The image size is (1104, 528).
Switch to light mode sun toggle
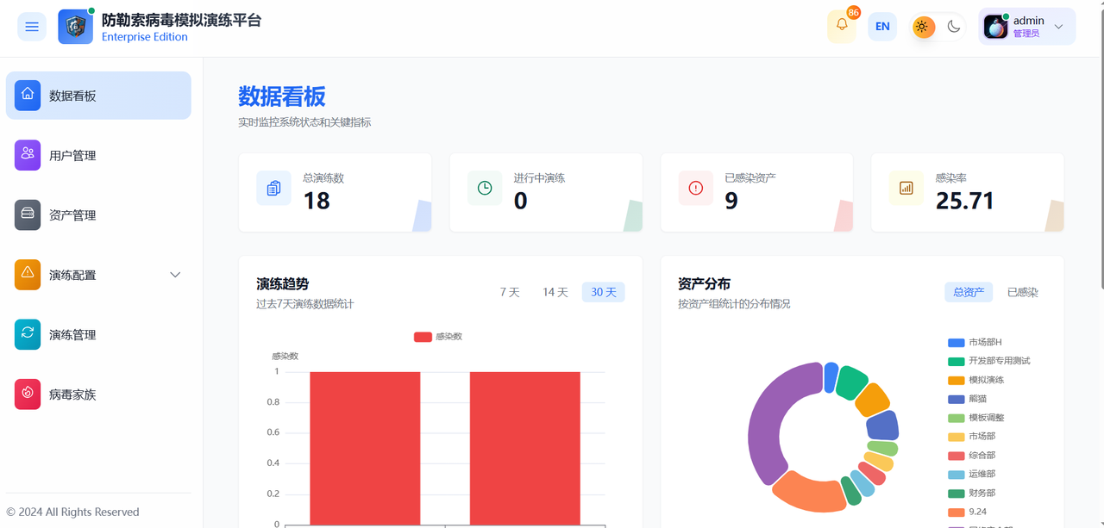pyautogui.click(x=922, y=27)
